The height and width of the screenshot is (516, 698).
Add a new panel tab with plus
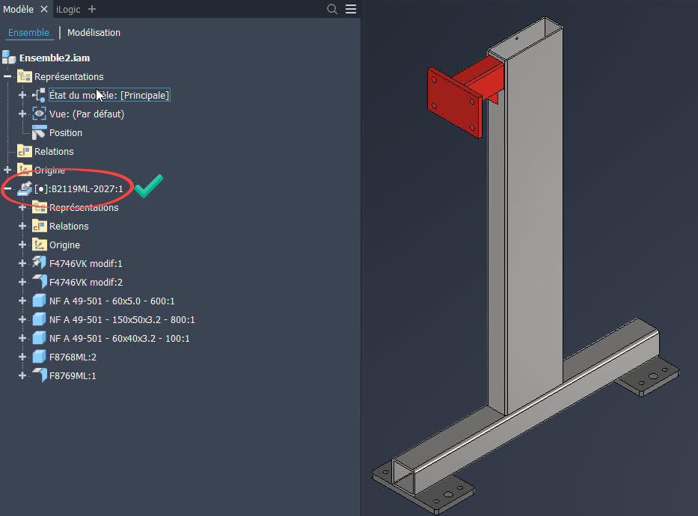tap(92, 9)
